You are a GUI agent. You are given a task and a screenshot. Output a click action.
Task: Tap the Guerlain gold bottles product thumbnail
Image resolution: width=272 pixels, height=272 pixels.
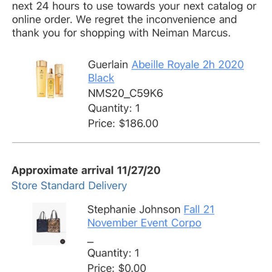click(50, 79)
